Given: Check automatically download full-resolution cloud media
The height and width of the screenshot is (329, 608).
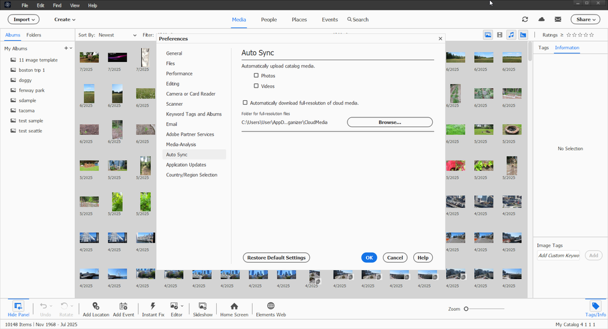Looking at the screenshot, I should [x=245, y=103].
